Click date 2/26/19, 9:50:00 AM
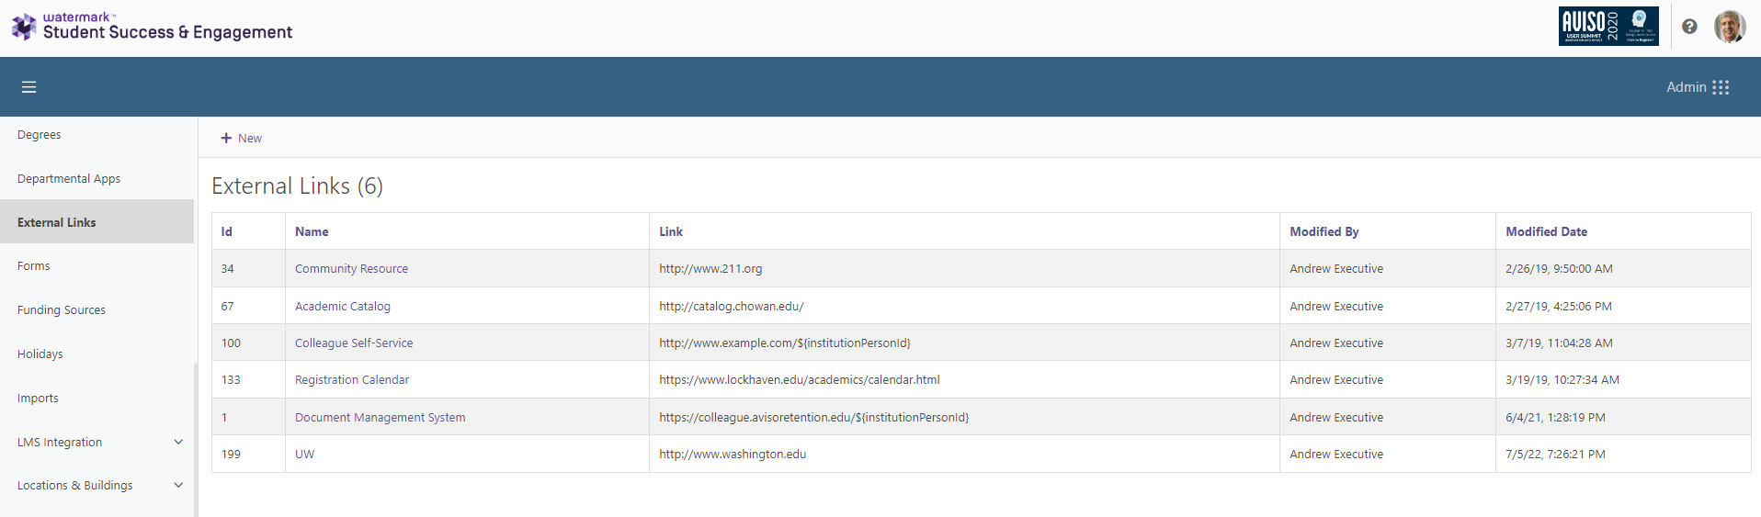The image size is (1761, 517). 1559,269
